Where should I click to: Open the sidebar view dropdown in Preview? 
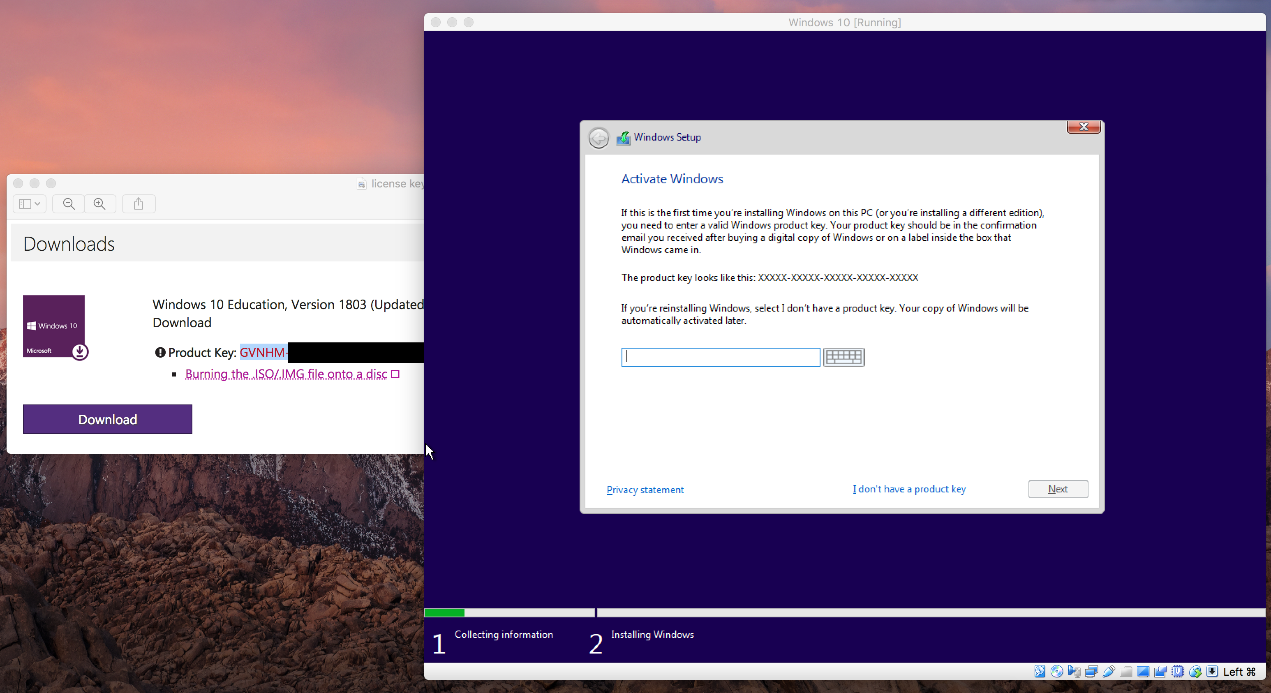point(30,204)
